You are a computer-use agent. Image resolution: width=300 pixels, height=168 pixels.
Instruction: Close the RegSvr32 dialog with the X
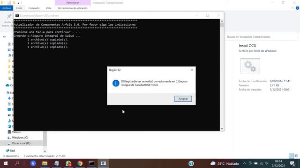pos(192,70)
